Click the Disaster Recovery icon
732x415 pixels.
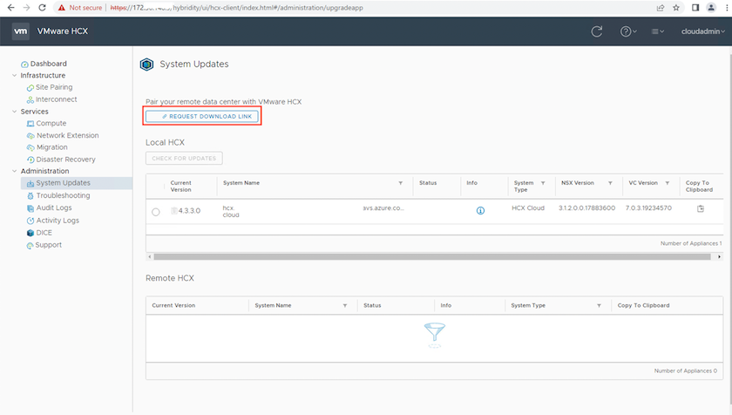(x=30, y=160)
